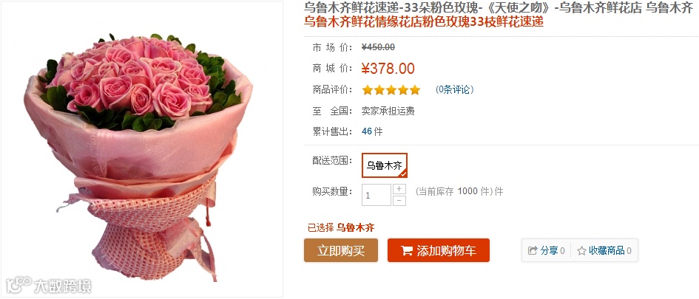Select the 乌鲁木齐 delivery range option
This screenshot has width=699, height=299.
pos(385,165)
